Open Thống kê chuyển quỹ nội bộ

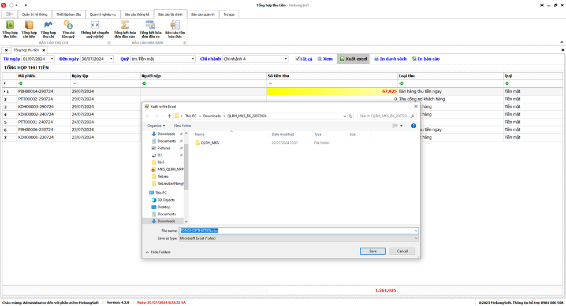click(95, 29)
